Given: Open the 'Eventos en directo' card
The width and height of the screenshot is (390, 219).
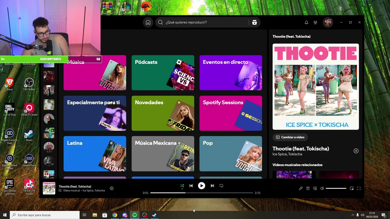Looking at the screenshot, I should pyautogui.click(x=231, y=73).
